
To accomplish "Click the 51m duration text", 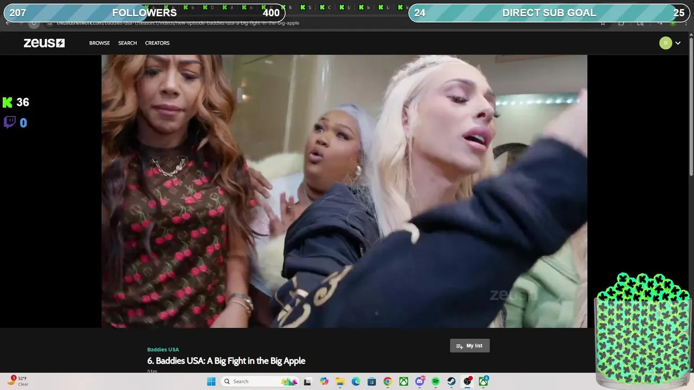I will pos(152,371).
